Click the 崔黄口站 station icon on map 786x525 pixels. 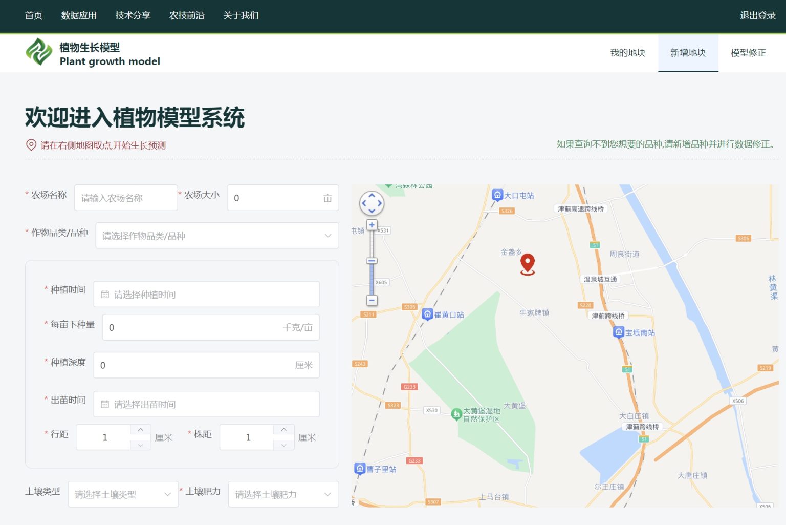point(427,314)
